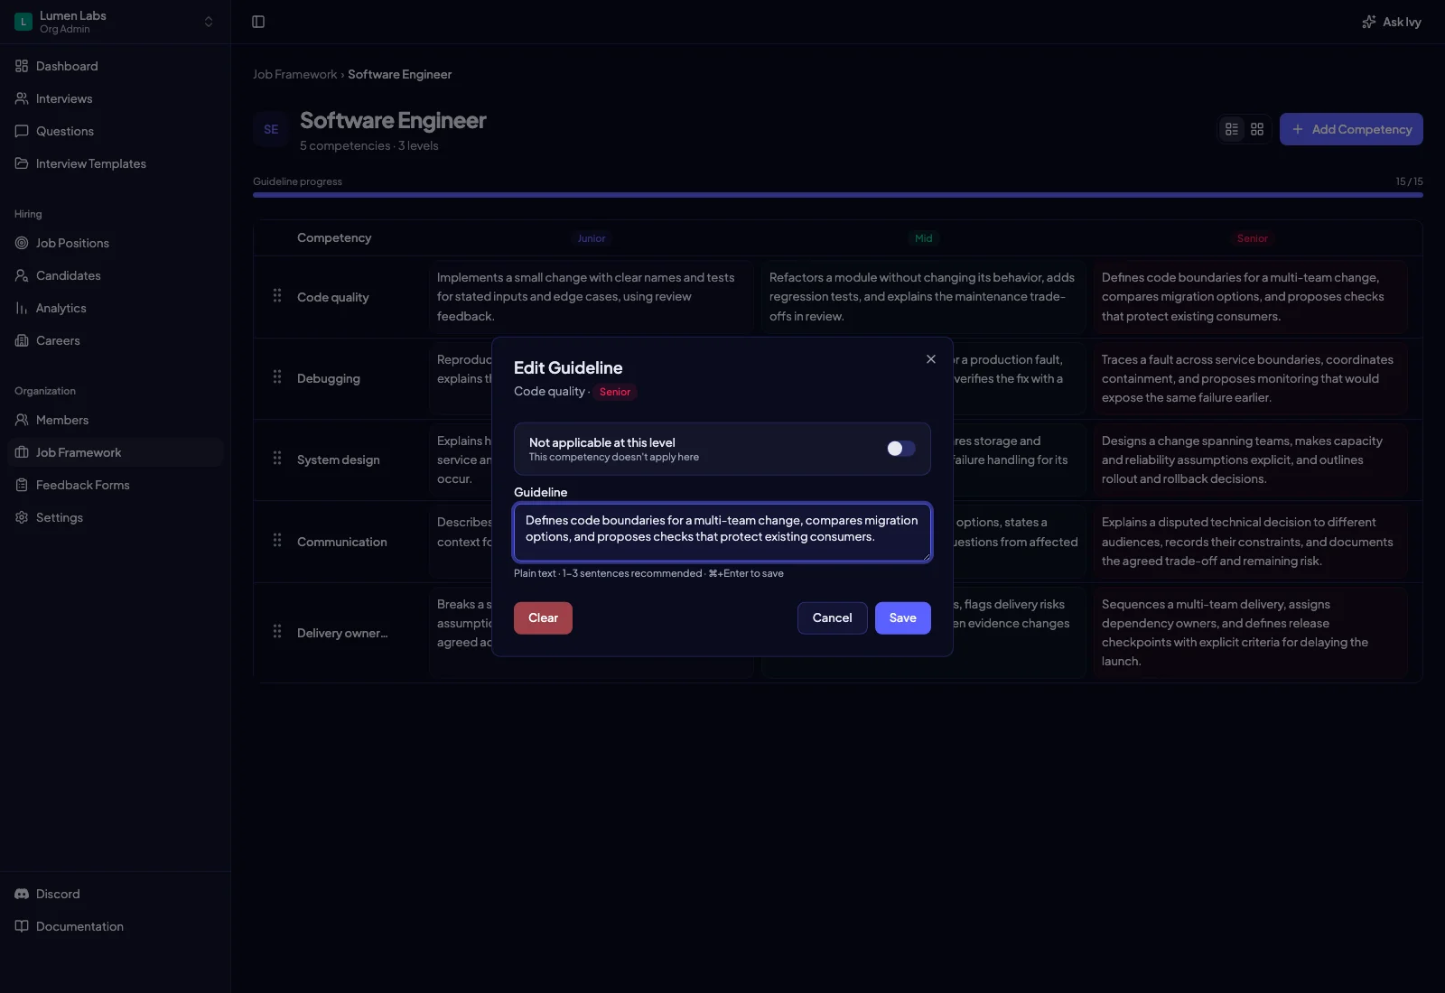Open the System design Senior guideline cell
The image size is (1445, 993).
coord(1251,459)
